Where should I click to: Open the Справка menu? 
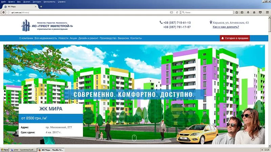click(62, 2)
